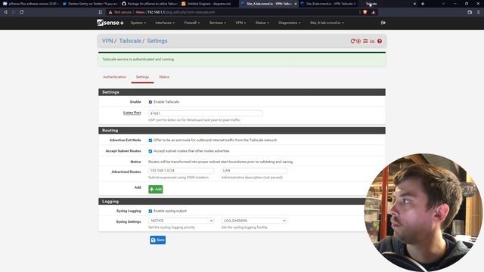Close the Site_A VPN Tailscale tab
This screenshot has height=272, width=484.
click(296, 4)
